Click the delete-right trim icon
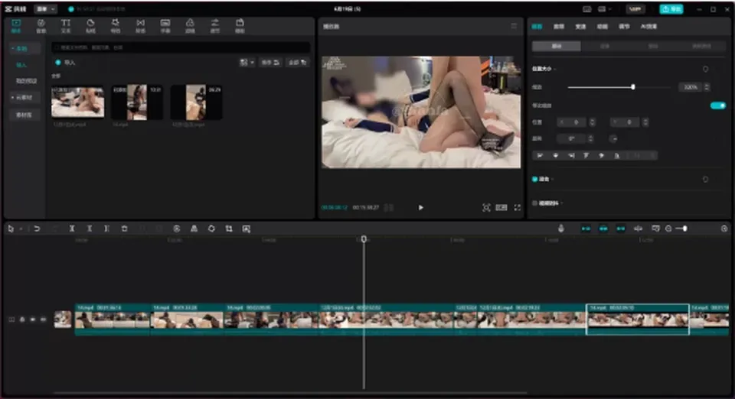The width and height of the screenshot is (735, 399). click(x=106, y=229)
